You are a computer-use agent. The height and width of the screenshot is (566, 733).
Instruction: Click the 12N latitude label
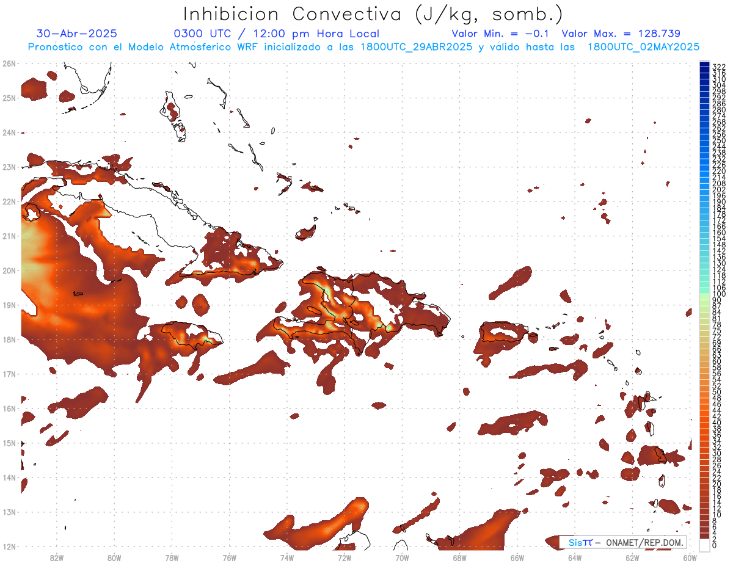point(9,546)
